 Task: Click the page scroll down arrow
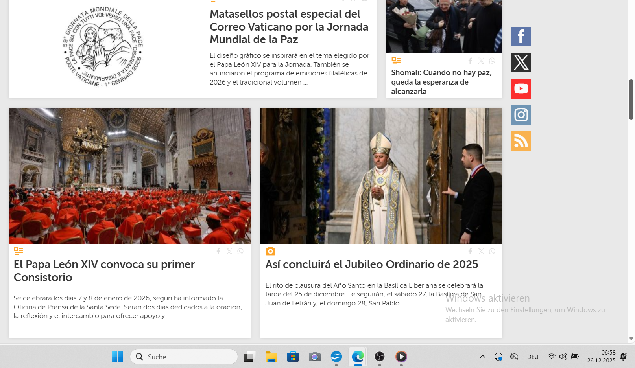tap(631, 339)
